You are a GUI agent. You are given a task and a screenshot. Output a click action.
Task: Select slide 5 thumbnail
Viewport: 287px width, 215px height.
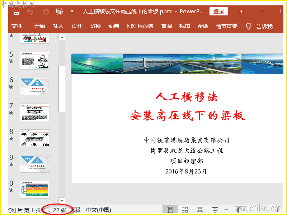(x=35, y=61)
